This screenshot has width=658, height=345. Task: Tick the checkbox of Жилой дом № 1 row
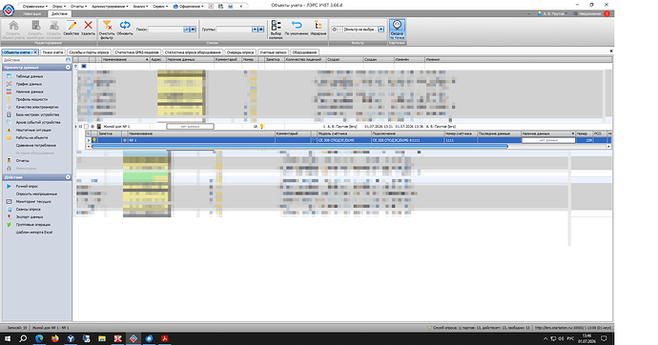(x=87, y=126)
